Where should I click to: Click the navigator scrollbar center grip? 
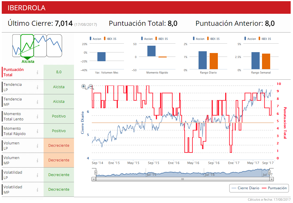click(182, 179)
